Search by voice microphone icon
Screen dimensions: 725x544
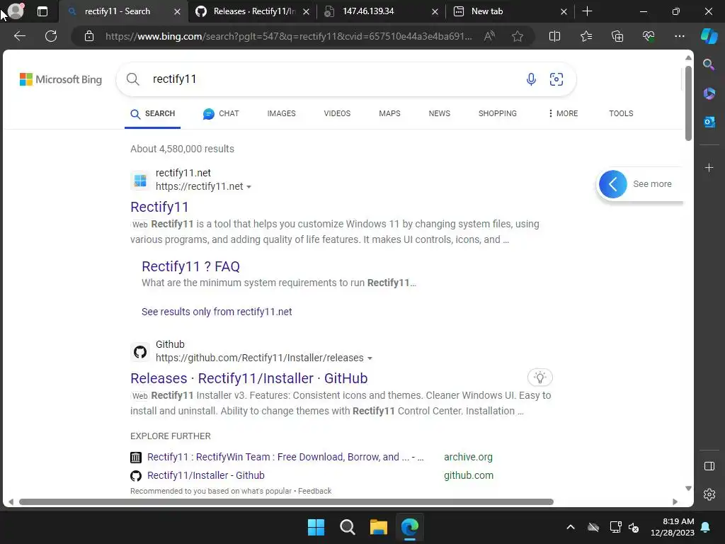point(531,79)
